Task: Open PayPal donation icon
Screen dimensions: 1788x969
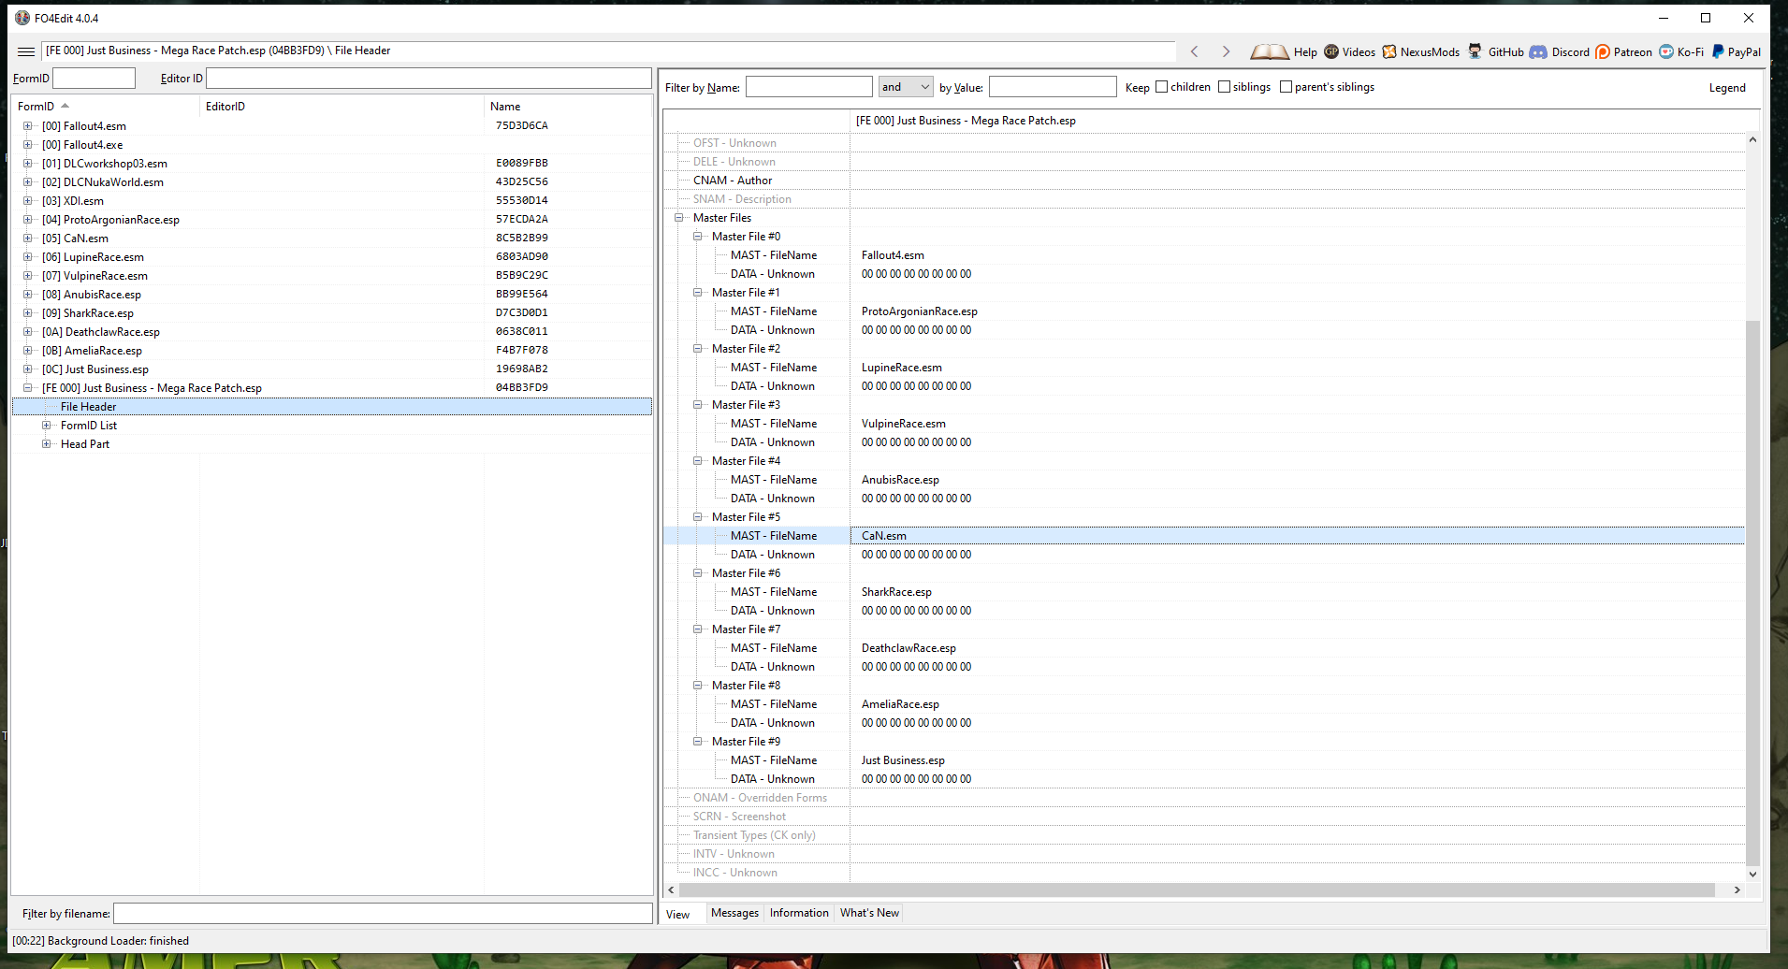Action: click(x=1718, y=51)
